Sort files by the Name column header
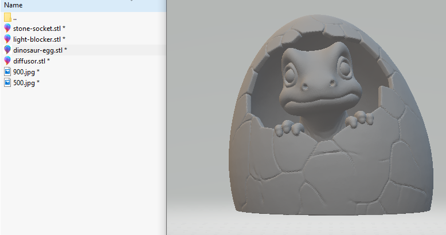 13,5
